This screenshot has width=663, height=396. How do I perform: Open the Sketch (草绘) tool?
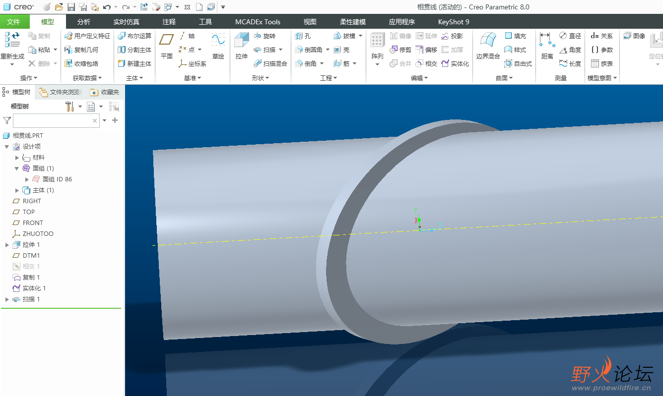(x=218, y=46)
